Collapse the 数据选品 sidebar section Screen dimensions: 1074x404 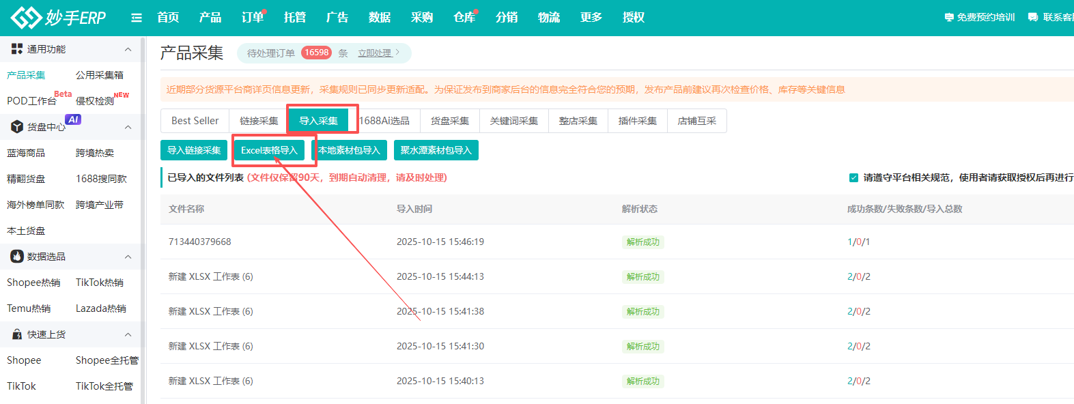click(128, 257)
